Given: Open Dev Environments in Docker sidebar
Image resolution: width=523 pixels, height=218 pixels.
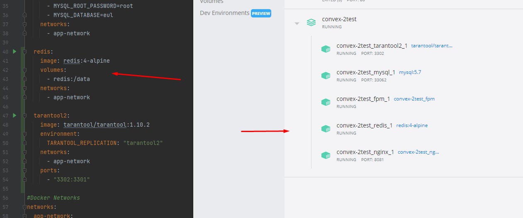Looking at the screenshot, I should pyautogui.click(x=224, y=13).
